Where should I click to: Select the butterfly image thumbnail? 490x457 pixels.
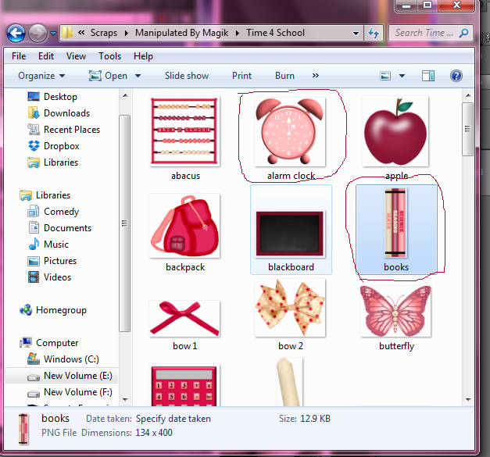[395, 311]
